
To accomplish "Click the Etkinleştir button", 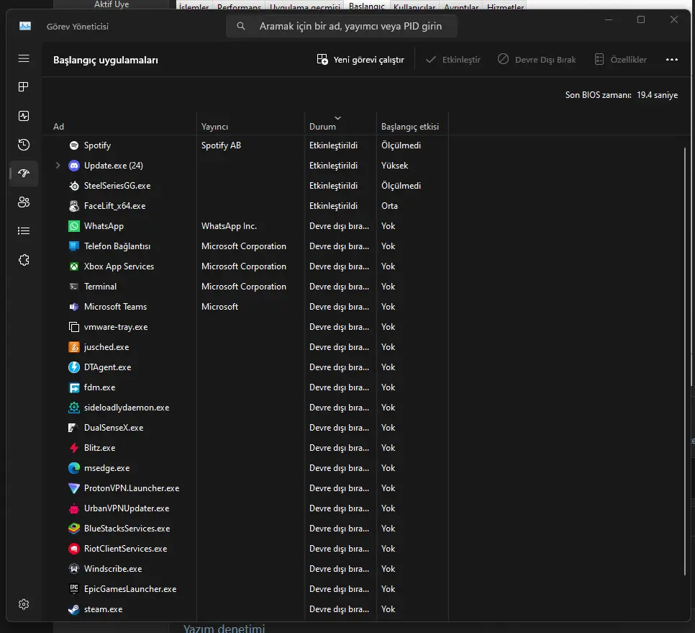I will (x=453, y=60).
